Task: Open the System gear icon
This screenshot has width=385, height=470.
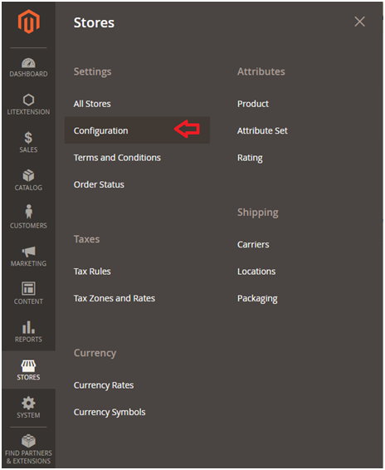Action: (x=28, y=404)
